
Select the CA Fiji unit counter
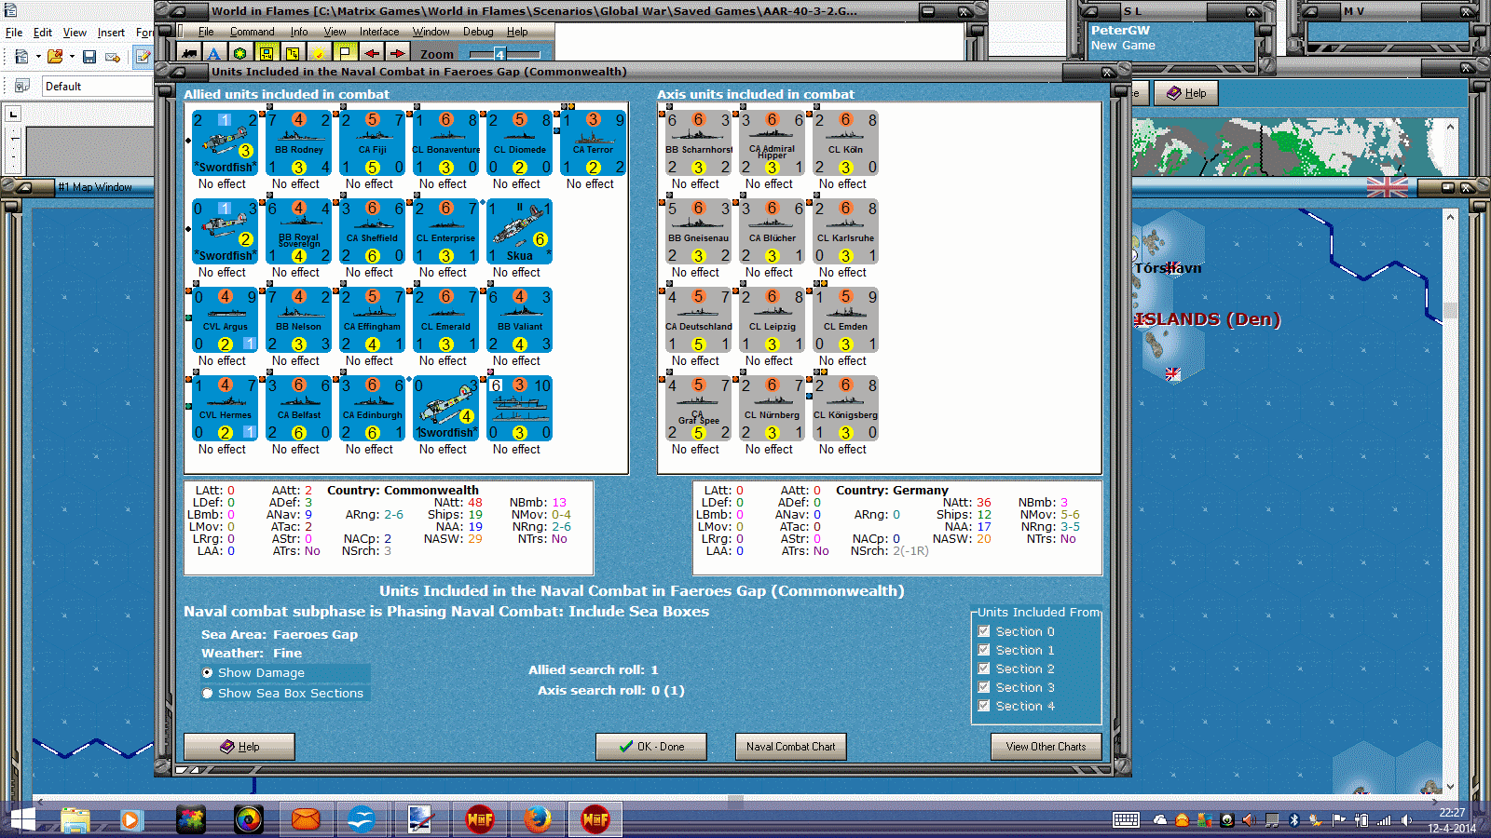[373, 143]
